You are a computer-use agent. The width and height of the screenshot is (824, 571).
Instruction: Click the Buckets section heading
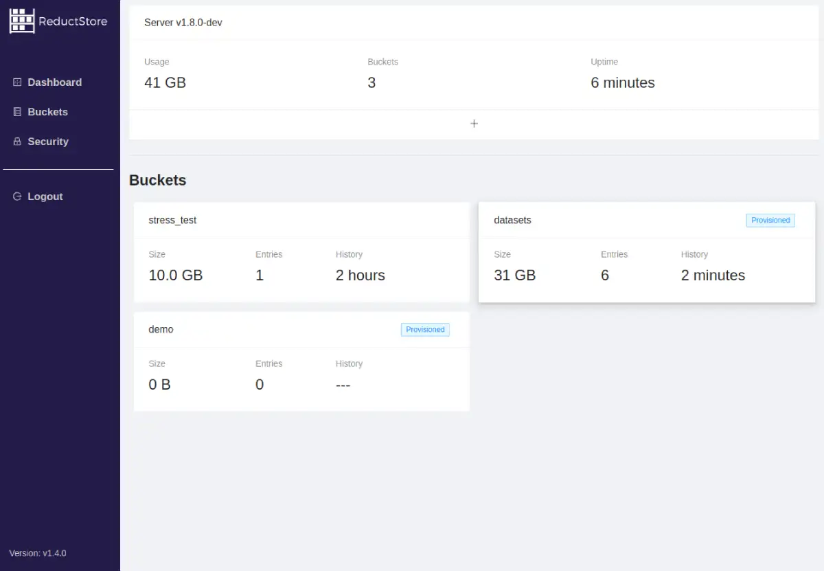157,180
